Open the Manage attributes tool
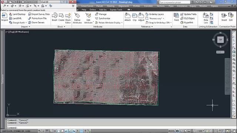 tap(101, 14)
